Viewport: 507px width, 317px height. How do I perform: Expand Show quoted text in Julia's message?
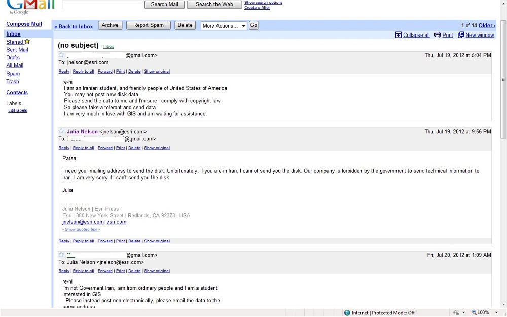click(81, 229)
